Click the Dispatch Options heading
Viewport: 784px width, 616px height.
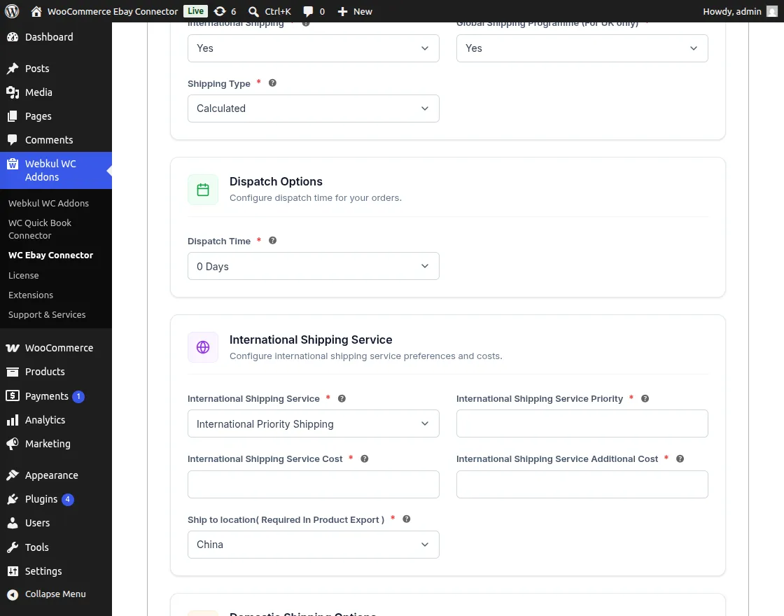[x=276, y=181]
